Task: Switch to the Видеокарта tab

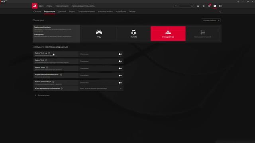Action: [x=49, y=12]
